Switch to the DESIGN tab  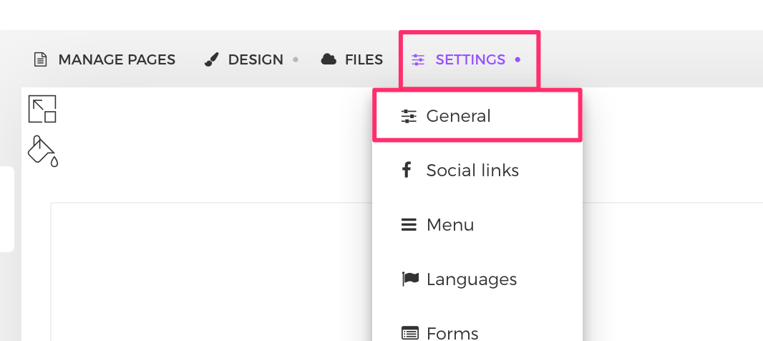[256, 59]
